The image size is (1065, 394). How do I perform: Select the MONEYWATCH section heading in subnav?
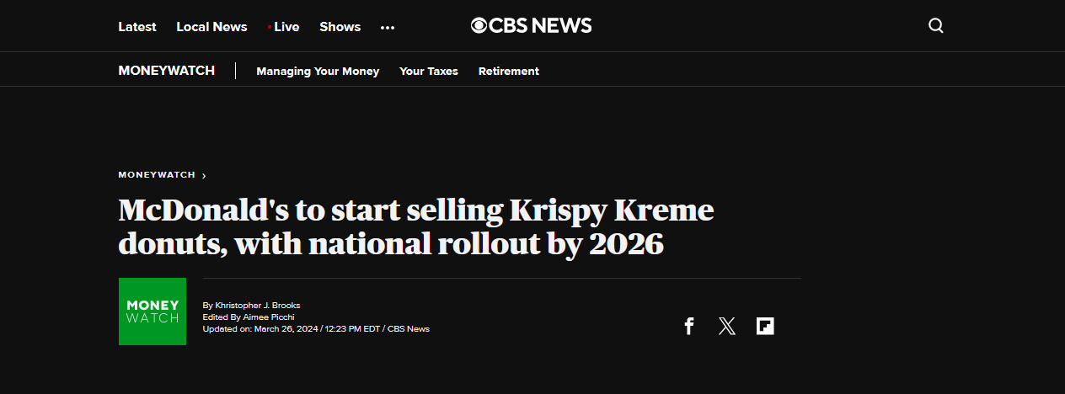coord(167,71)
